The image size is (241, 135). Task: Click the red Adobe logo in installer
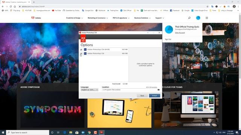[x=83, y=39]
